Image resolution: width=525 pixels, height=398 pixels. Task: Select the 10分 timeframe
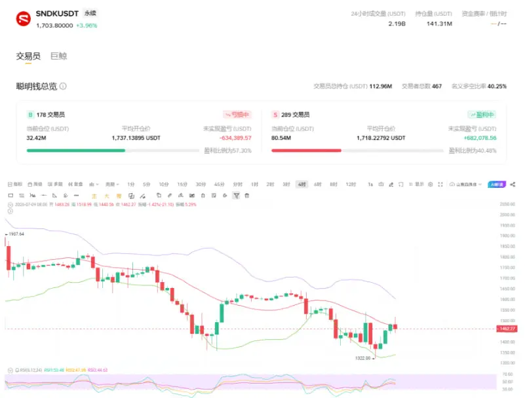[x=163, y=185]
